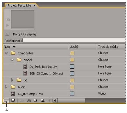127x113 pixels.
Task: Click the thumbnail play button
Action: pos(8,25)
